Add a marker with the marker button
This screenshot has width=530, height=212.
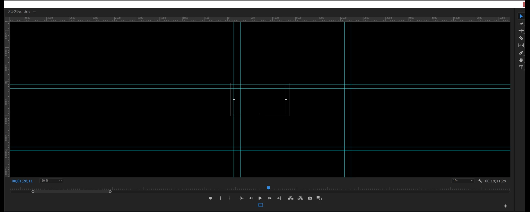coord(210,198)
